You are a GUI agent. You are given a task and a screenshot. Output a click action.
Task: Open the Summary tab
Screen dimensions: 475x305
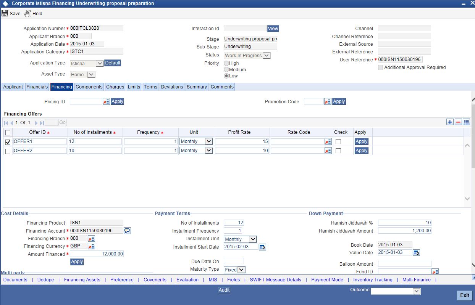pos(197,87)
